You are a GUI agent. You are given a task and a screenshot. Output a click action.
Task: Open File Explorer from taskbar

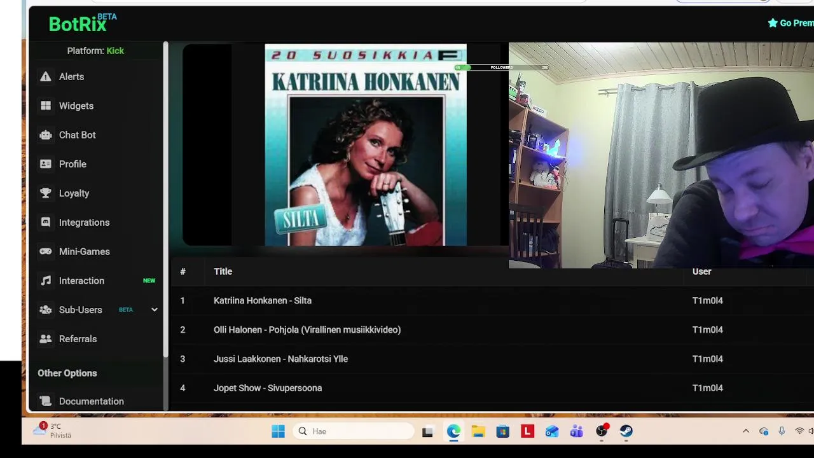[x=478, y=431]
